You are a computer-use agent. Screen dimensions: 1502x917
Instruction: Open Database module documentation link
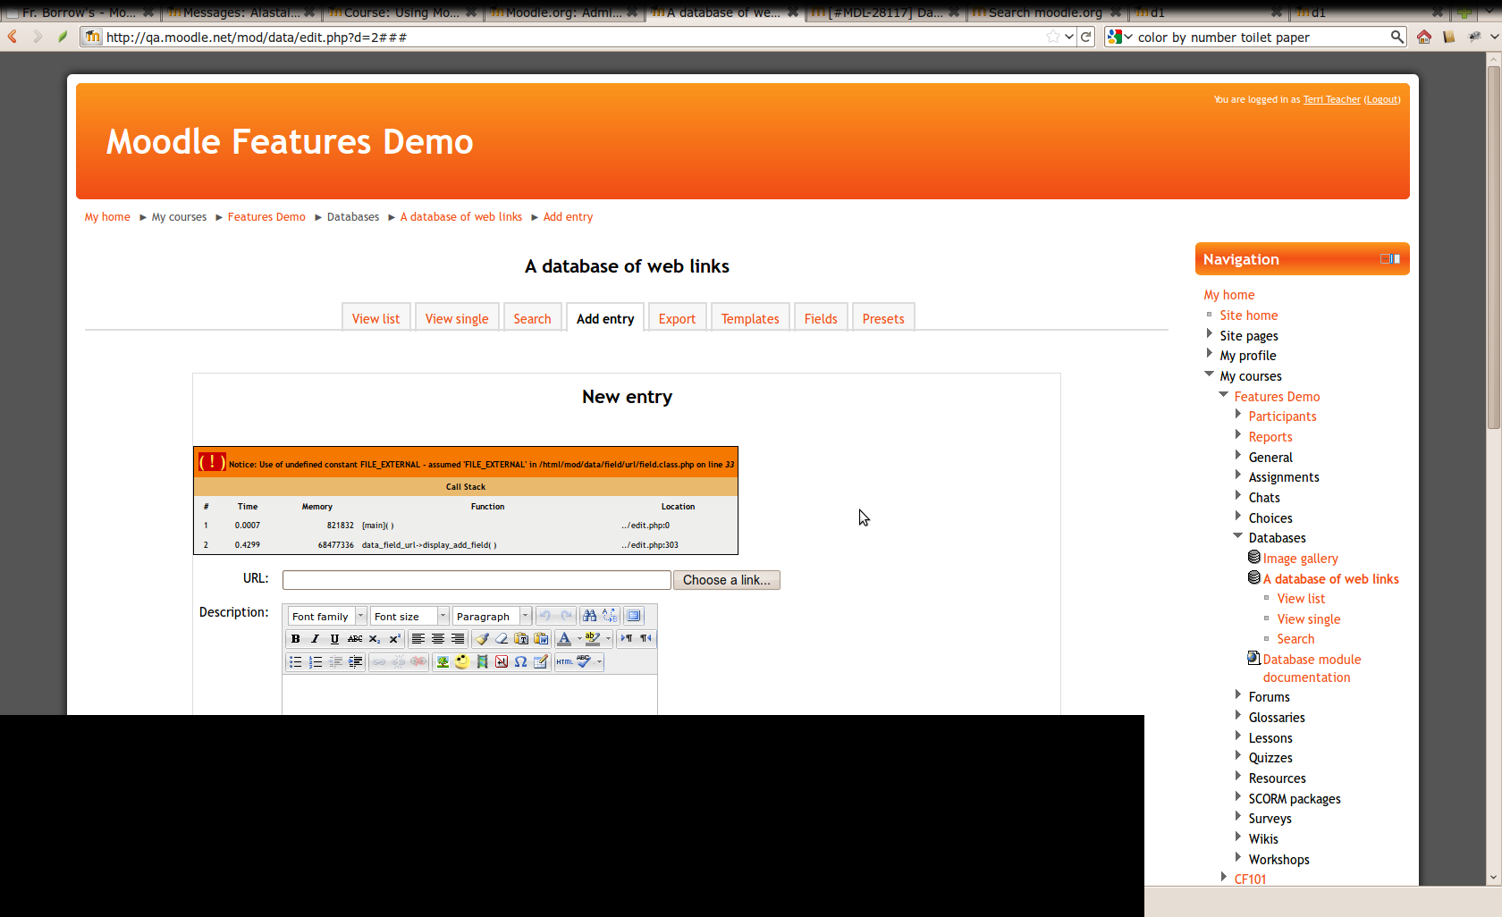pyautogui.click(x=1312, y=669)
